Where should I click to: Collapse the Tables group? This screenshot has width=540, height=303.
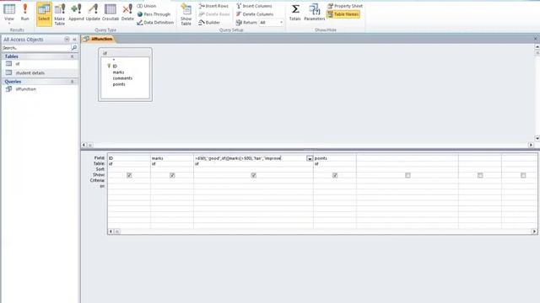tap(73, 56)
